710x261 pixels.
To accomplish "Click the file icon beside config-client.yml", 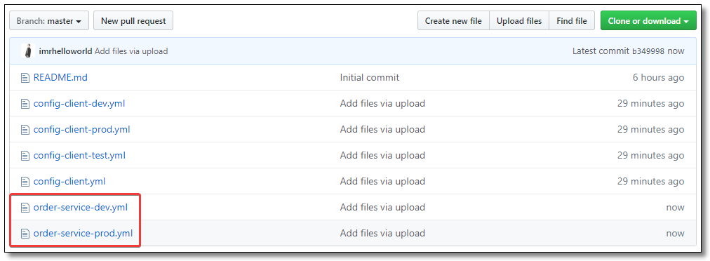I will [x=25, y=182].
